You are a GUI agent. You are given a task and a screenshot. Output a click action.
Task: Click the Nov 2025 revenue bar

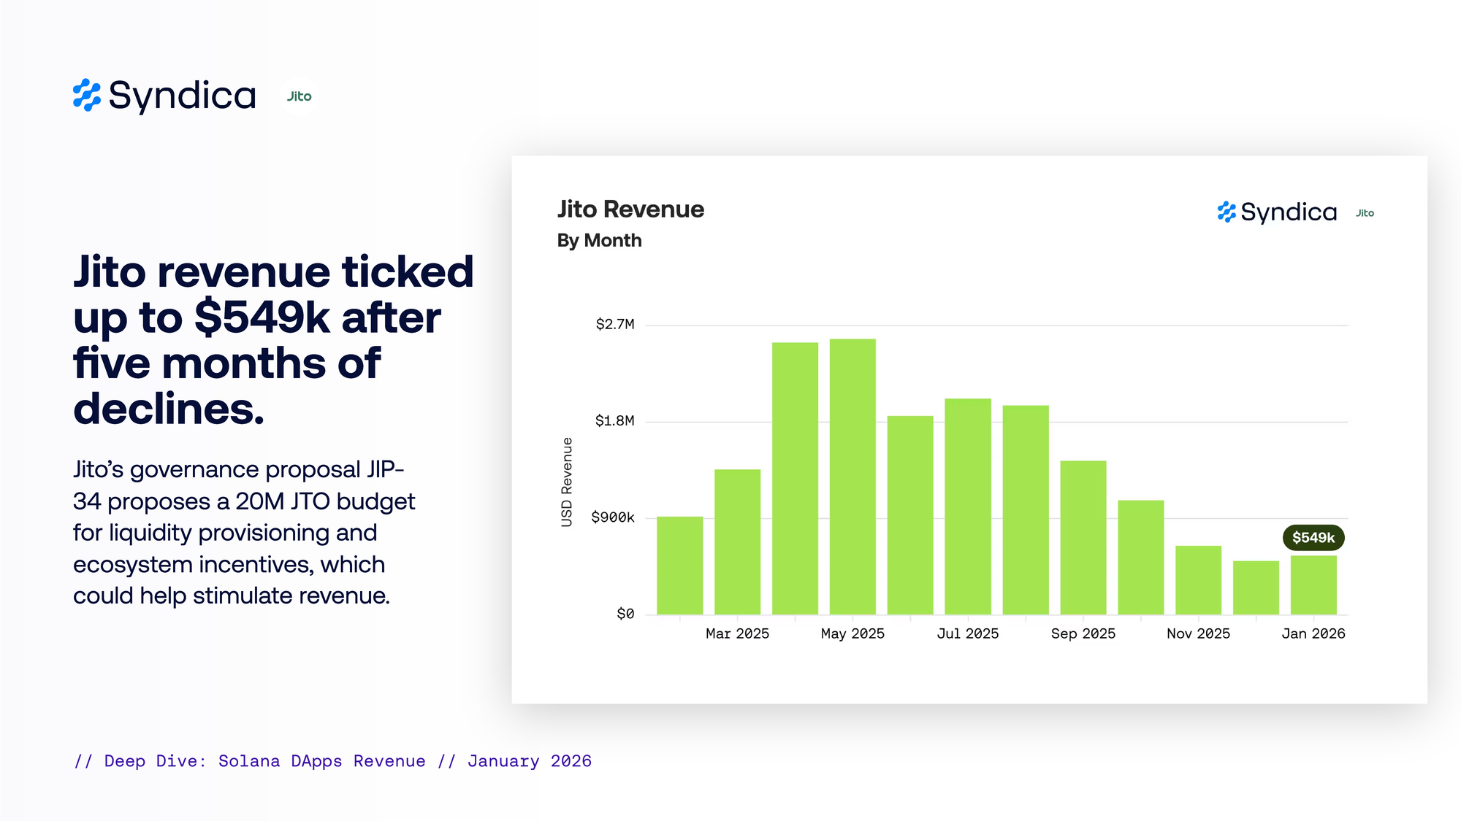click(x=1198, y=580)
